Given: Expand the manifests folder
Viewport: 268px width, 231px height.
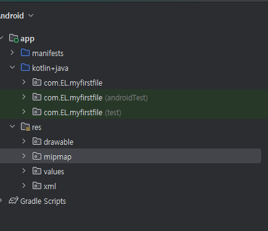Looking at the screenshot, I should [12, 53].
